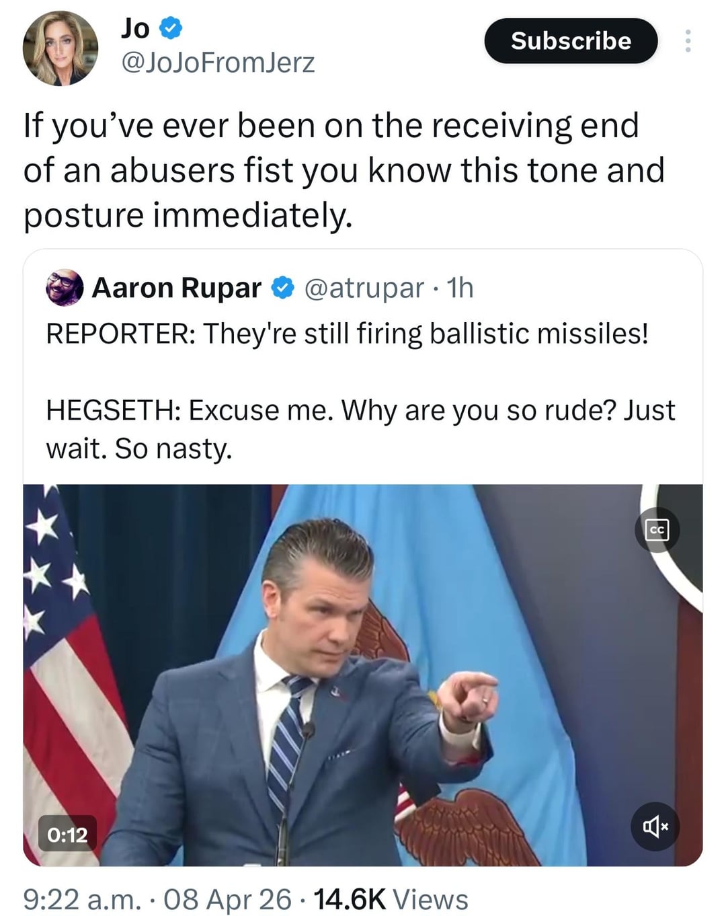Toggle closed captions on the video

tap(657, 530)
